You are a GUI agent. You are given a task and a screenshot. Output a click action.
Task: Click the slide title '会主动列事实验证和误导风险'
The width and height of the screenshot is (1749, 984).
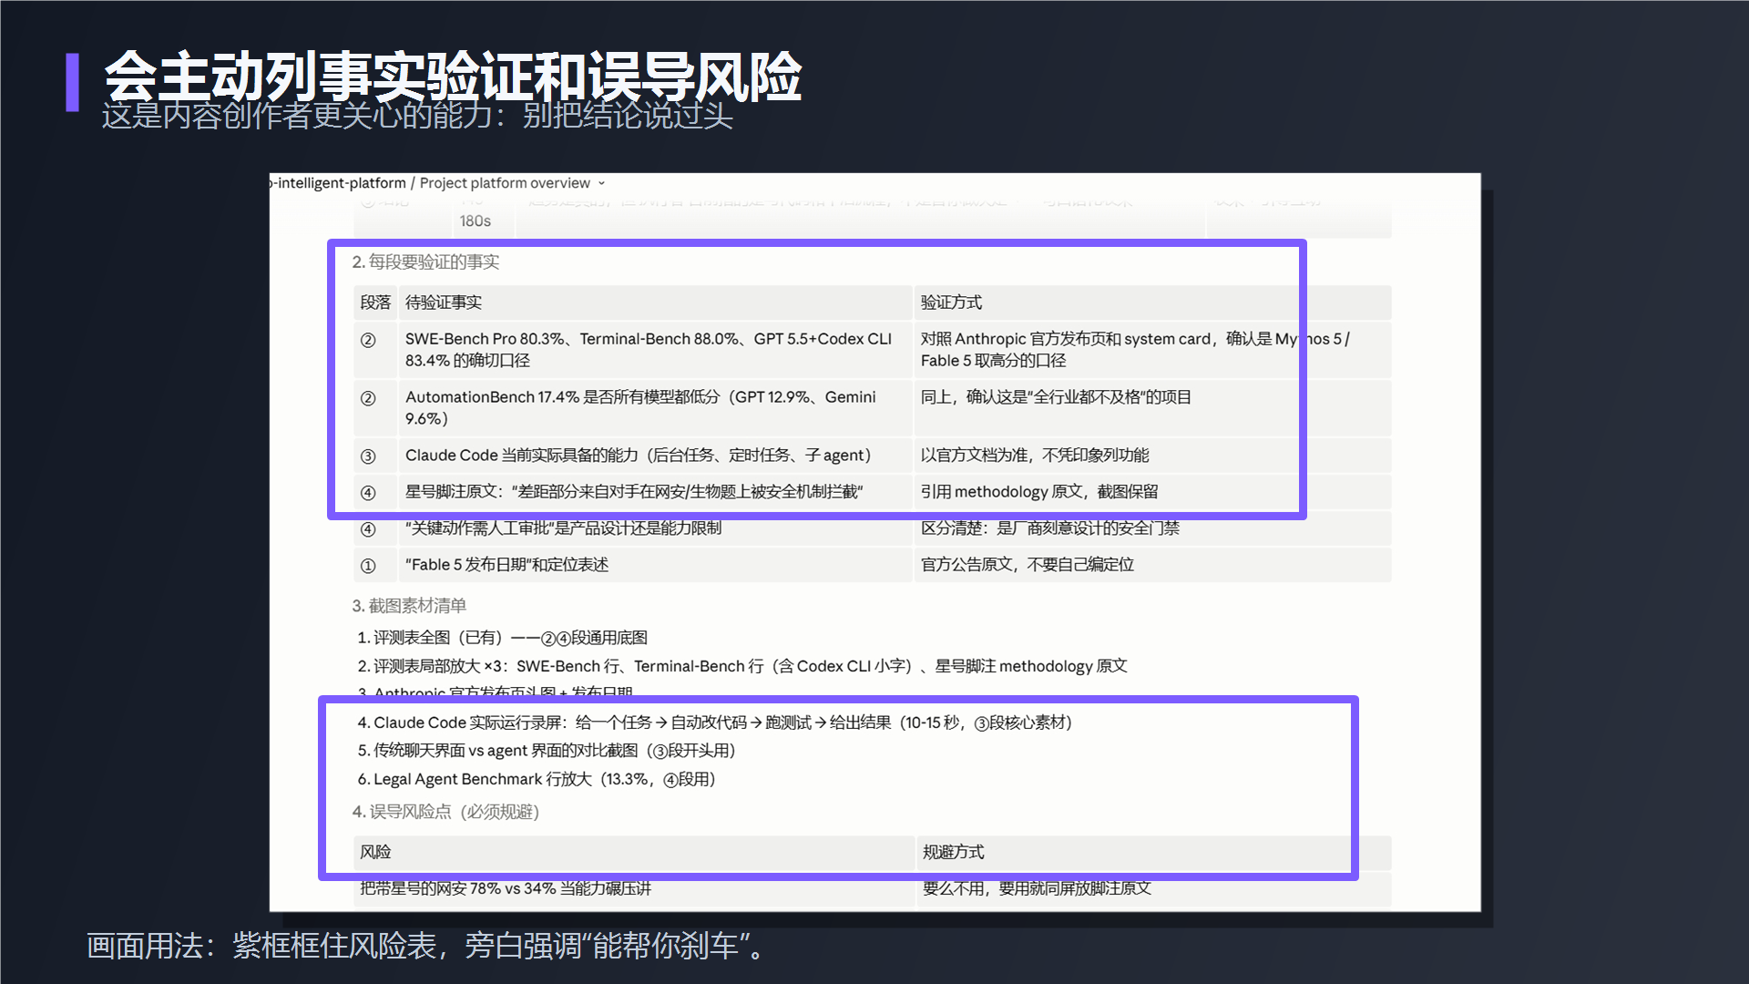coord(453,77)
